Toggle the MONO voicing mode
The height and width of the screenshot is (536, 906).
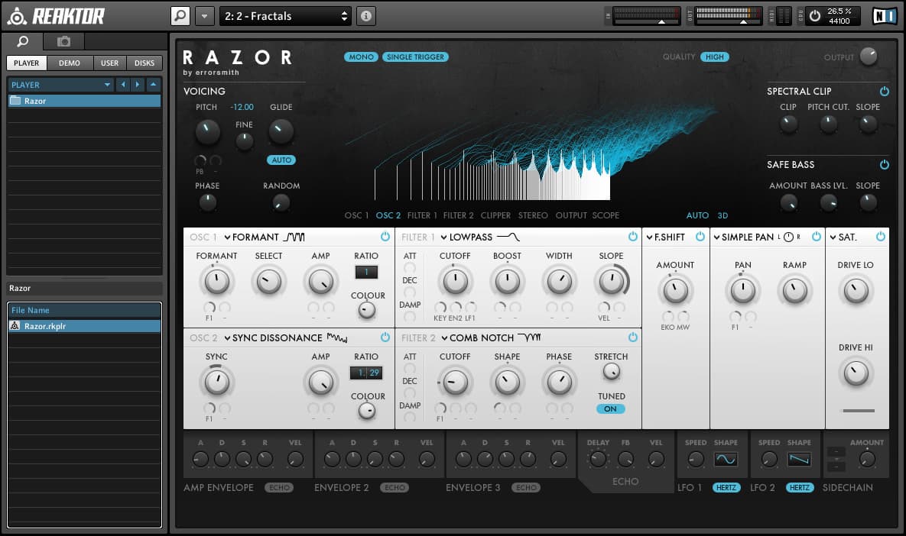click(361, 57)
